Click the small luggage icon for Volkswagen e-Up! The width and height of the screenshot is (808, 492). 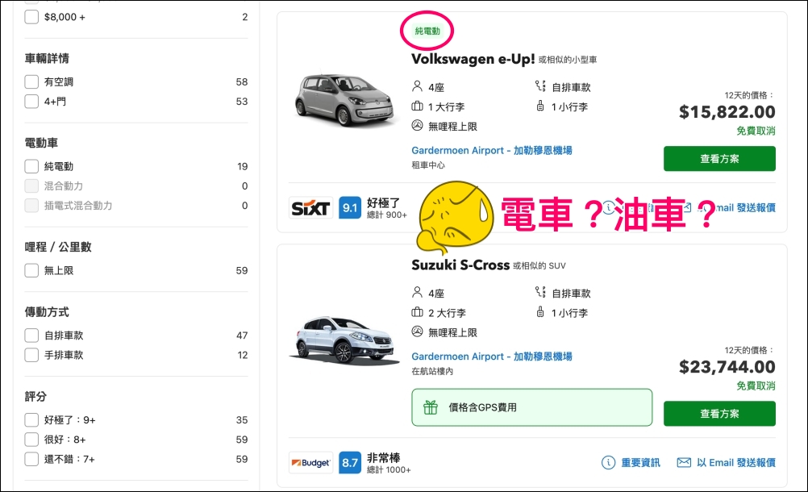[x=540, y=106]
